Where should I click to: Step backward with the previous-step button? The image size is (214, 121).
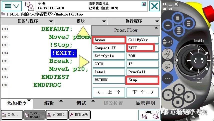pos(168,95)
